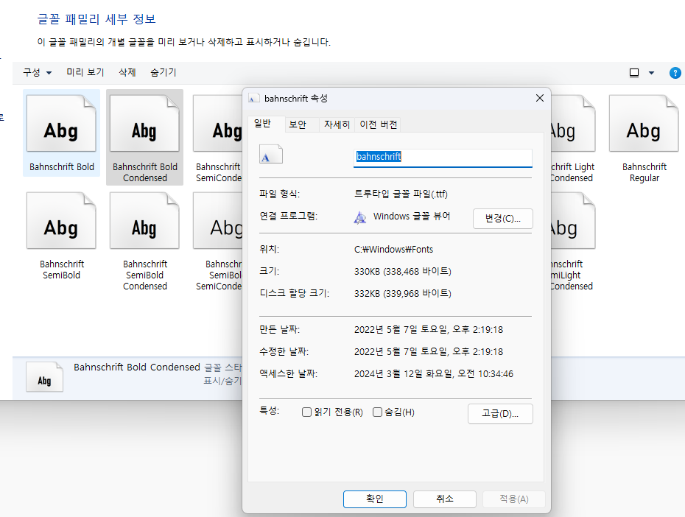Image resolution: width=685 pixels, height=517 pixels.
Task: Click the 글꼴 패밀리 세부 정보 heading
Action: tap(96, 19)
